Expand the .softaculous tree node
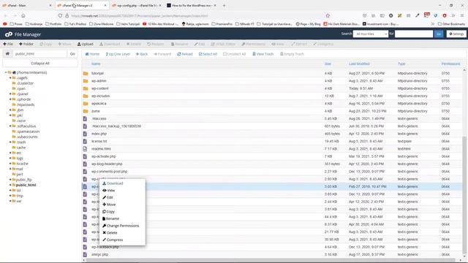Screen dimensions: 468x263 click(x=10, y=126)
